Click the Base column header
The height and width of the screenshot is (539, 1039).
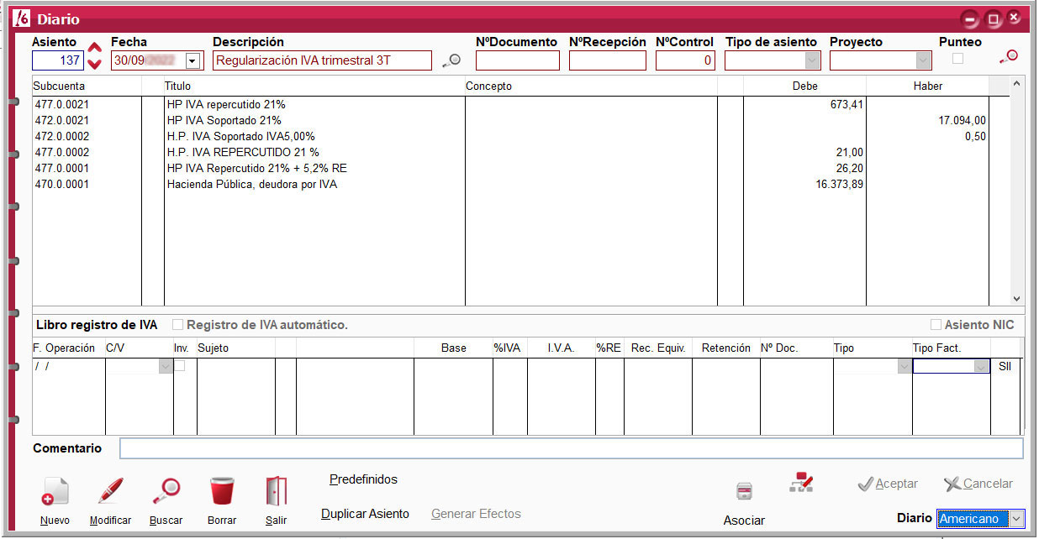click(454, 348)
